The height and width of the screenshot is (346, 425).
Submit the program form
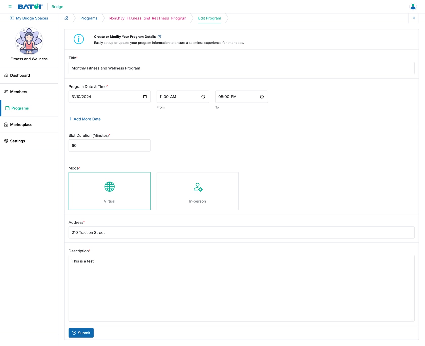pos(81,333)
